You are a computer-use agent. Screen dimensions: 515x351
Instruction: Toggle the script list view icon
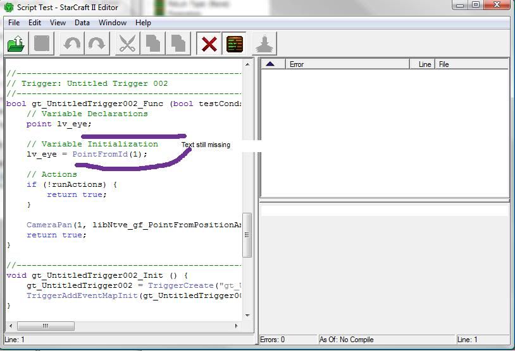pos(235,44)
